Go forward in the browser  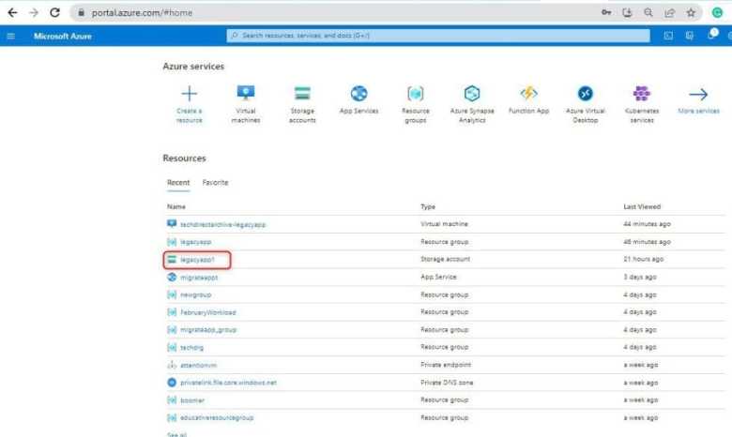tap(34, 12)
